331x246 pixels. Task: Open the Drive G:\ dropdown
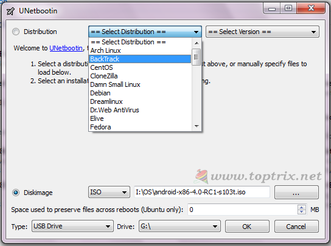tap(179, 226)
